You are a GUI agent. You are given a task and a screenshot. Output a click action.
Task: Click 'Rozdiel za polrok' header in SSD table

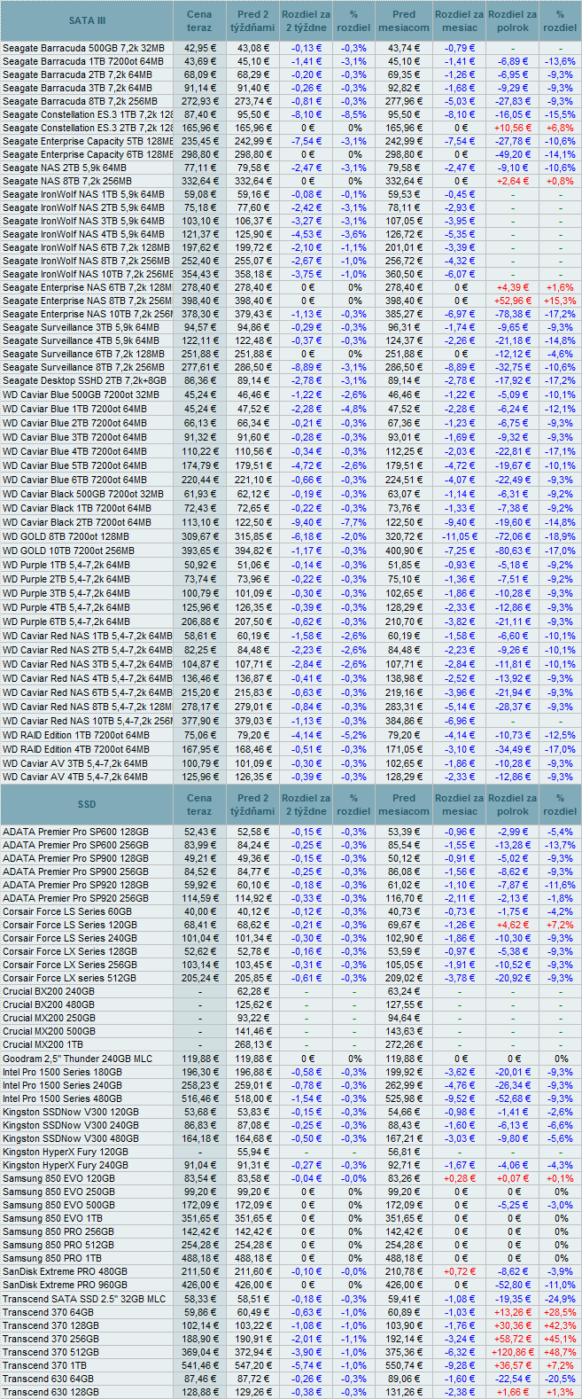click(512, 804)
